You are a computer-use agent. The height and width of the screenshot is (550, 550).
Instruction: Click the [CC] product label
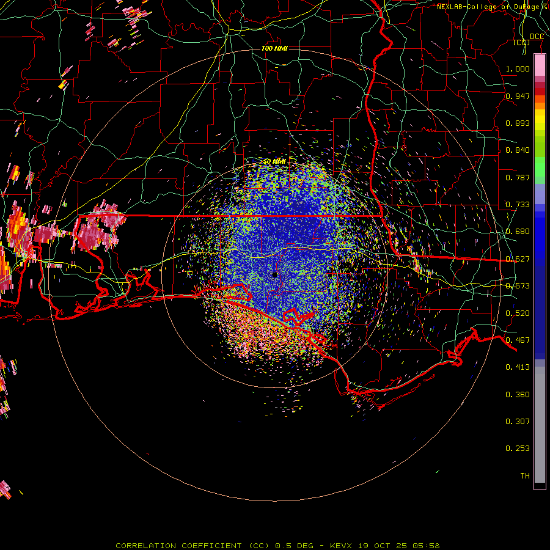tap(522, 42)
